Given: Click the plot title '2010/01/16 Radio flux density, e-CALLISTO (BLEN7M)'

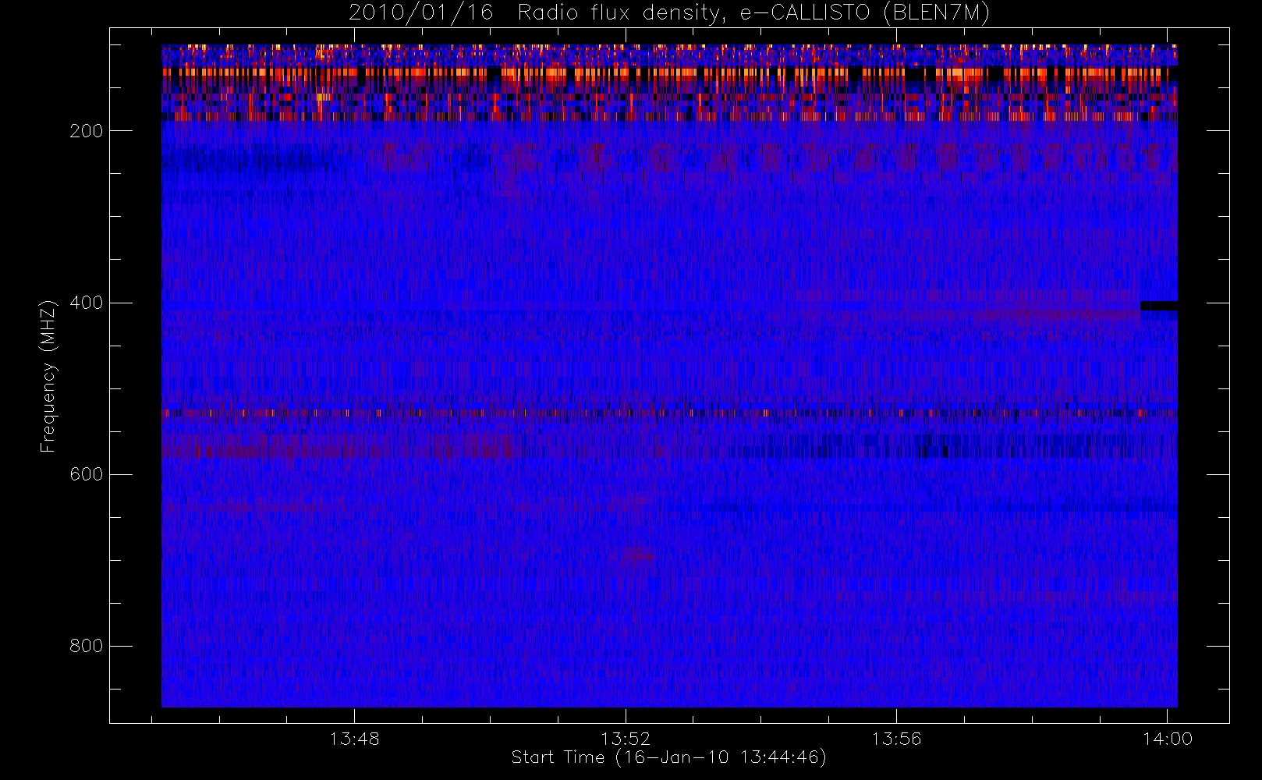Looking at the screenshot, I should (669, 13).
